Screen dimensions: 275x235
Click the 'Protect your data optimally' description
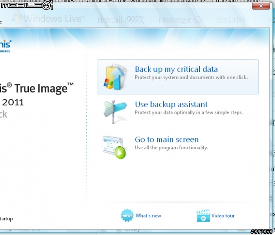[189, 113]
